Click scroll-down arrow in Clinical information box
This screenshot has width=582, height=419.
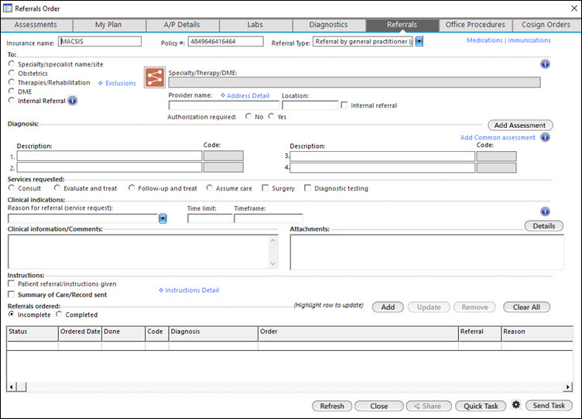(x=272, y=264)
